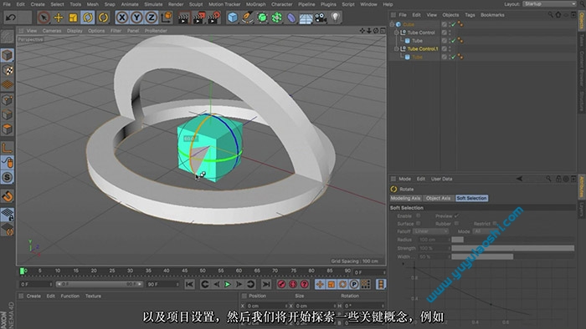Adjust Soft Selection Width slider

512,256
